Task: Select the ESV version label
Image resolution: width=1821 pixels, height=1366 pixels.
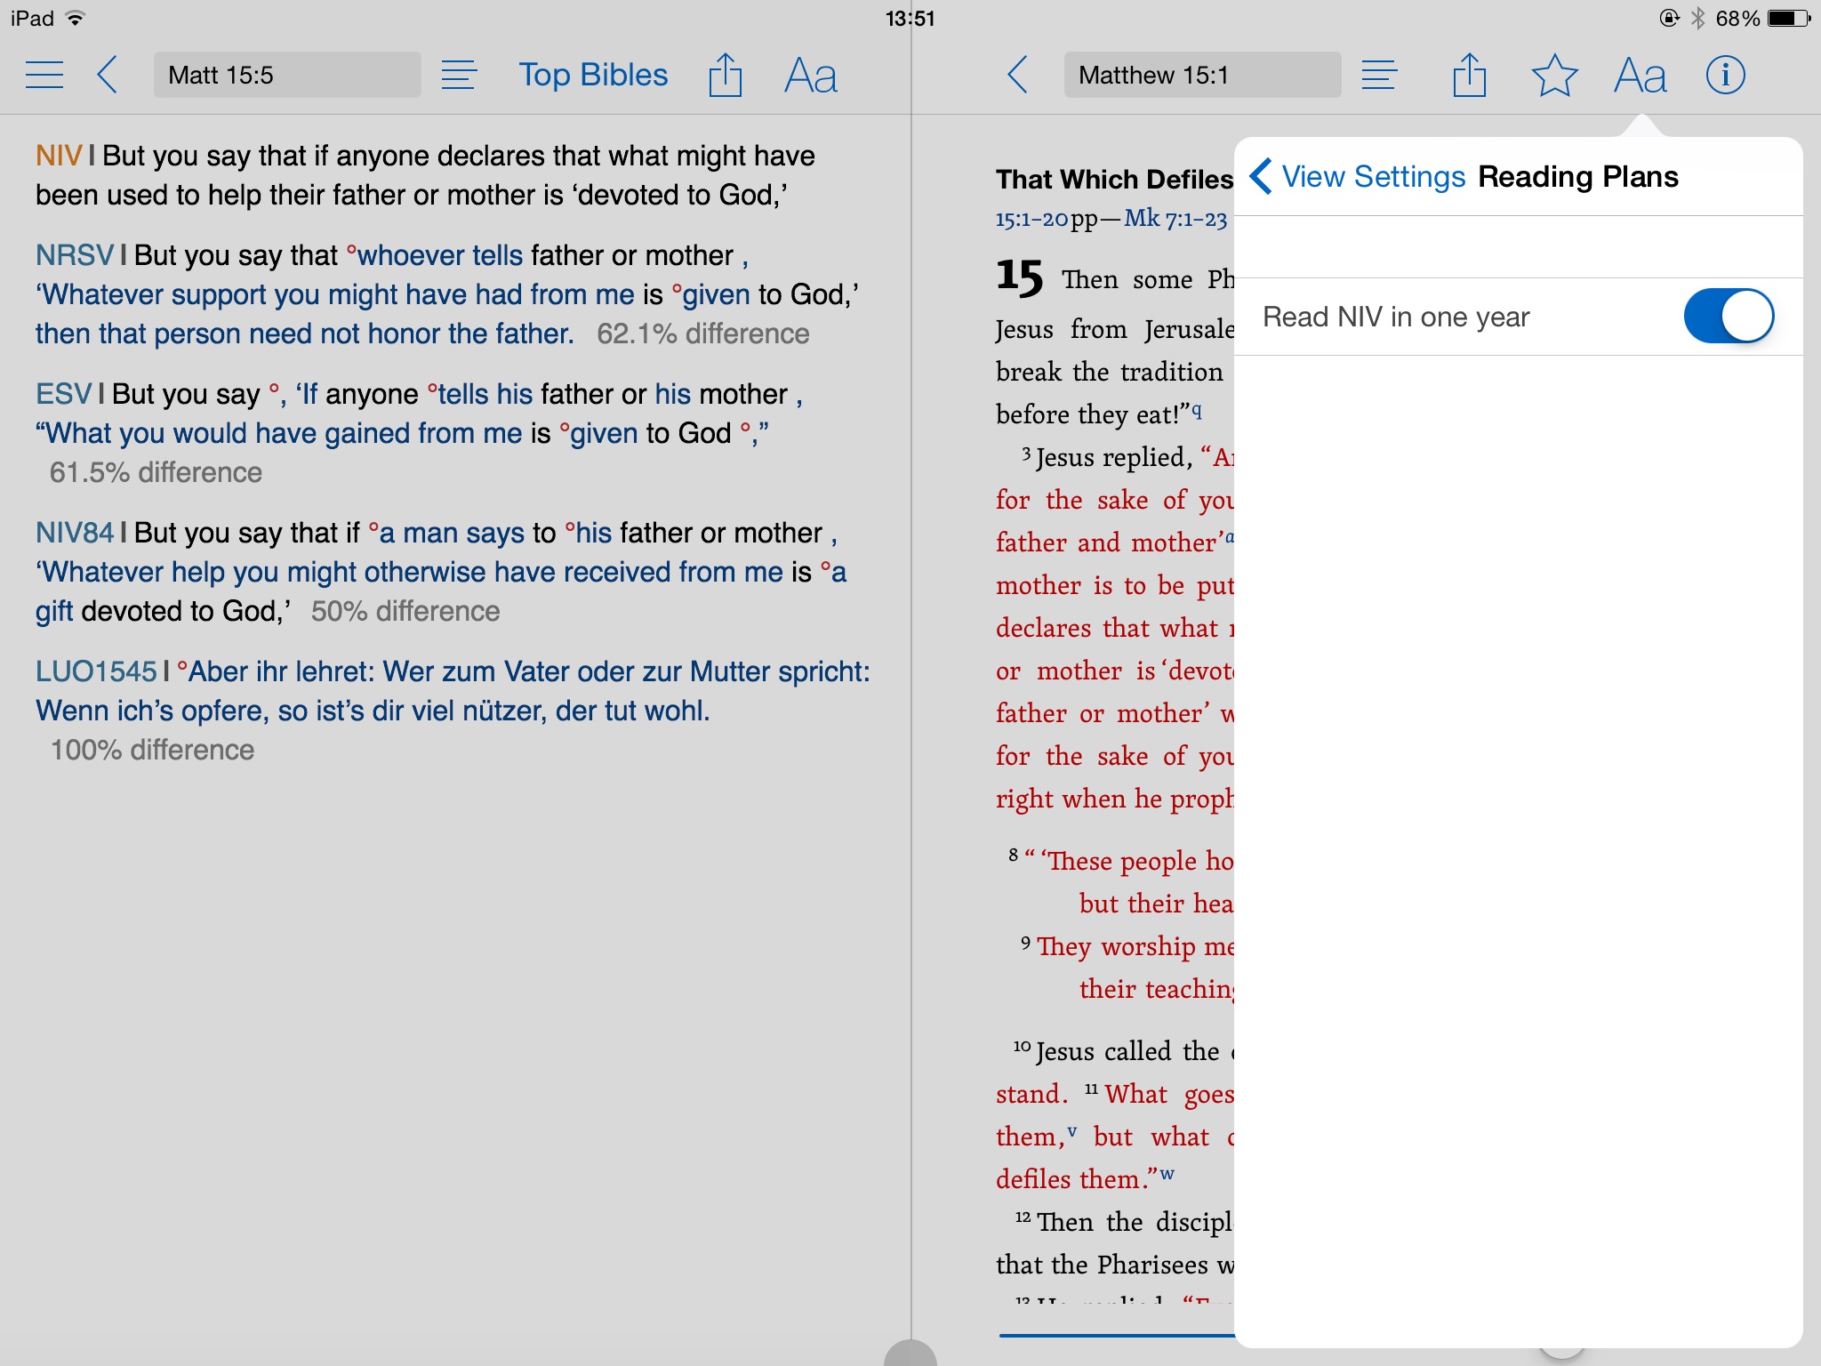Action: click(63, 394)
